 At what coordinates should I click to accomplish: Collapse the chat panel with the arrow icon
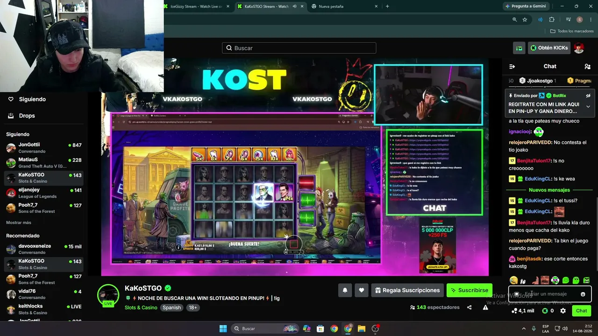point(512,66)
